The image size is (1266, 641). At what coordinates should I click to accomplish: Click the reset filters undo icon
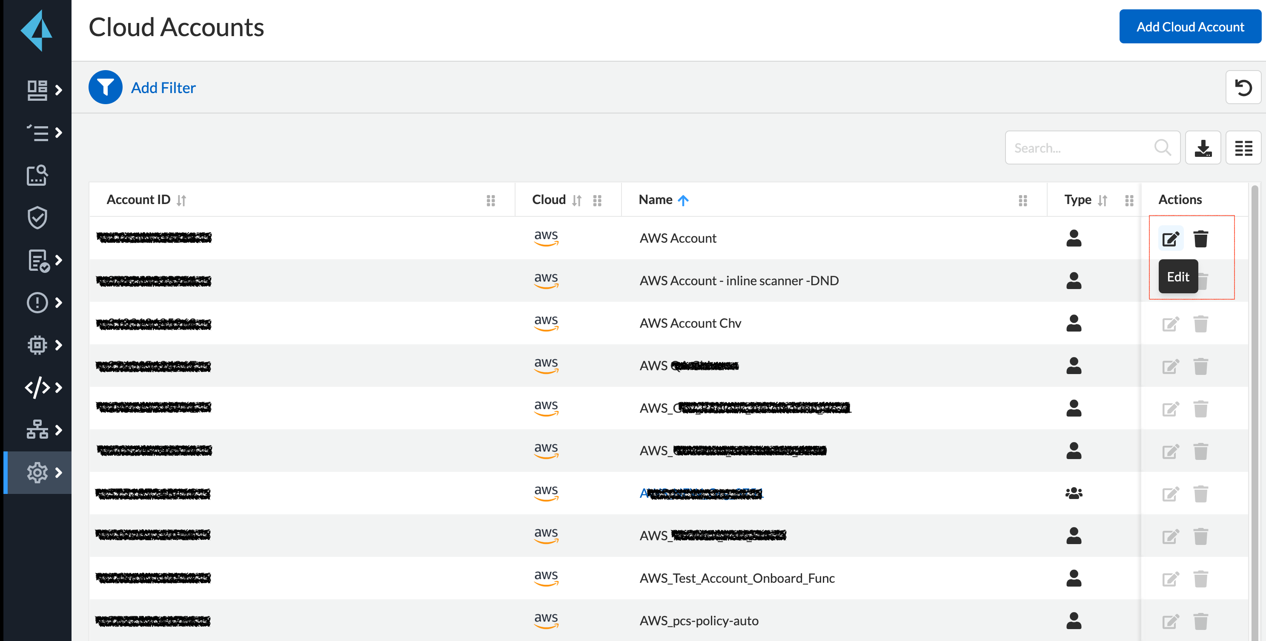(x=1243, y=88)
